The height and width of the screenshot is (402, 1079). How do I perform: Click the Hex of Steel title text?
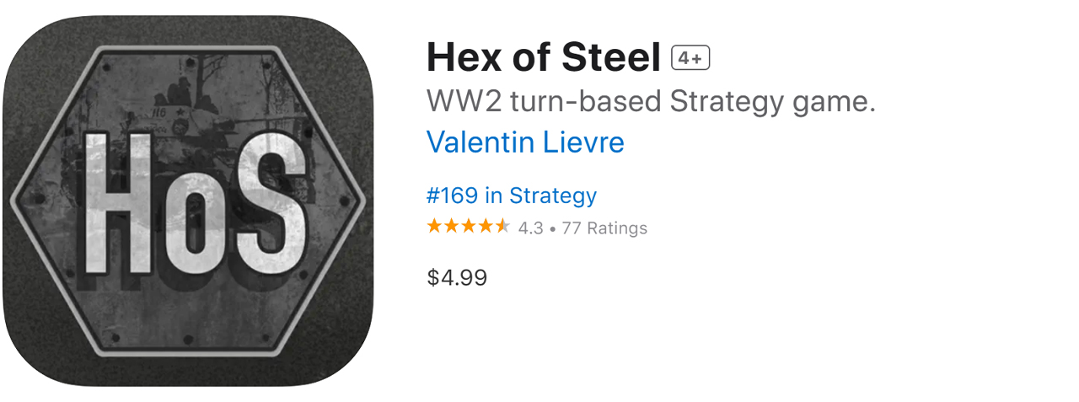coord(543,58)
